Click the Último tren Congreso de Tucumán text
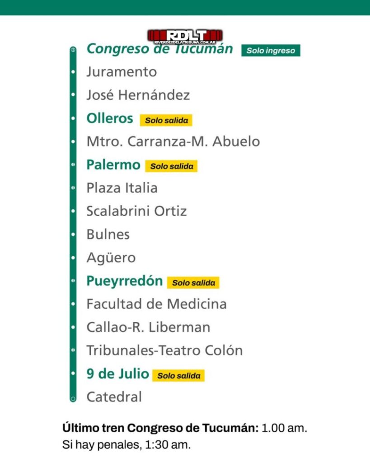 pos(160,428)
